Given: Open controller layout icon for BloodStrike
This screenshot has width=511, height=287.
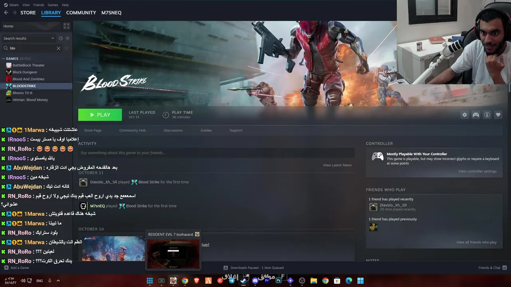Looking at the screenshot, I should pos(476,115).
